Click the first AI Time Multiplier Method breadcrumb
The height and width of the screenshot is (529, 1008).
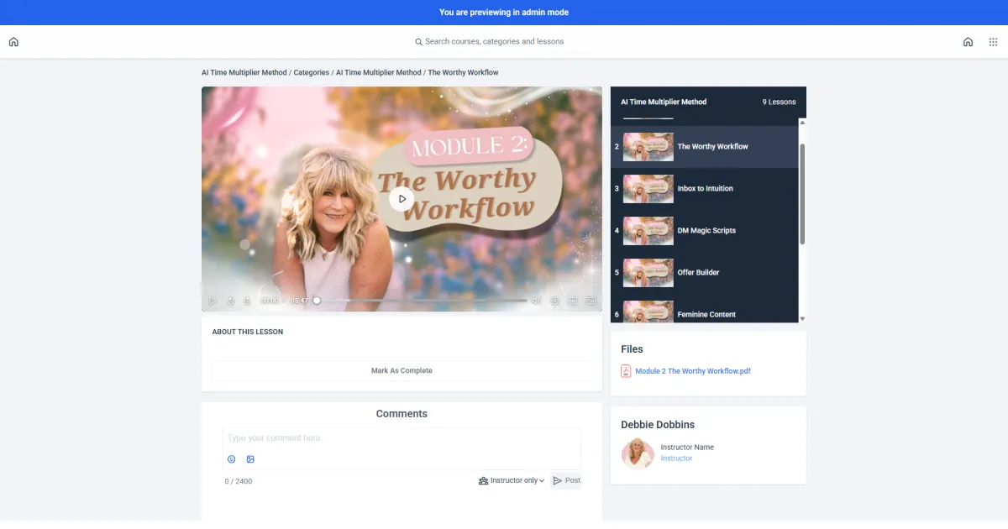[x=244, y=73]
